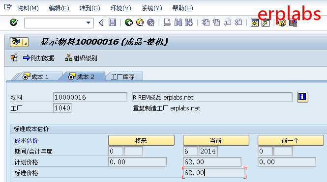Image resolution: width=327 pixels, height=182 pixels.
Task: Click the future 计划价格 field 0.00
Action: pyautogui.click(x=137, y=162)
